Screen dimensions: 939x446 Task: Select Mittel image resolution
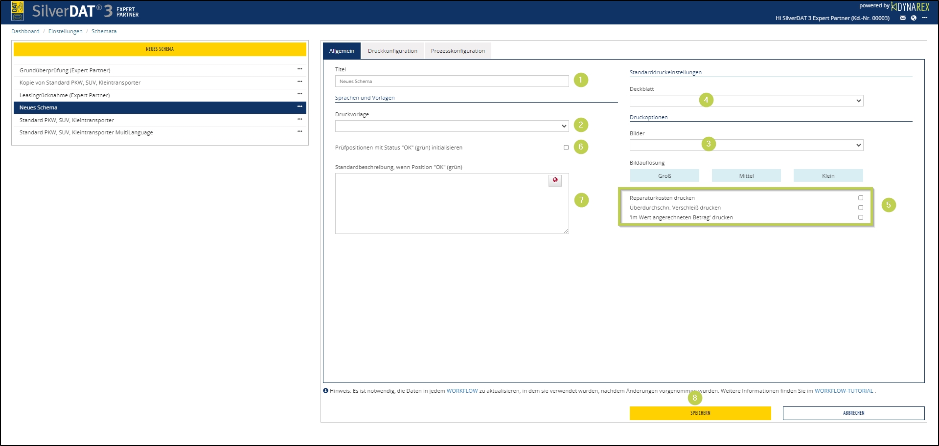coord(746,176)
